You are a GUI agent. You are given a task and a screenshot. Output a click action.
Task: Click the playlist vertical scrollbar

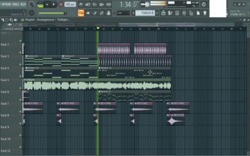pos(248,91)
